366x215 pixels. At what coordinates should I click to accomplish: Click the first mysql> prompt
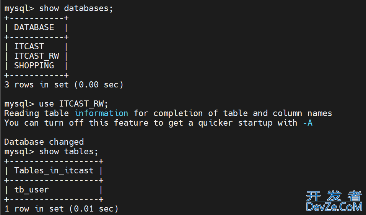coord(19,9)
